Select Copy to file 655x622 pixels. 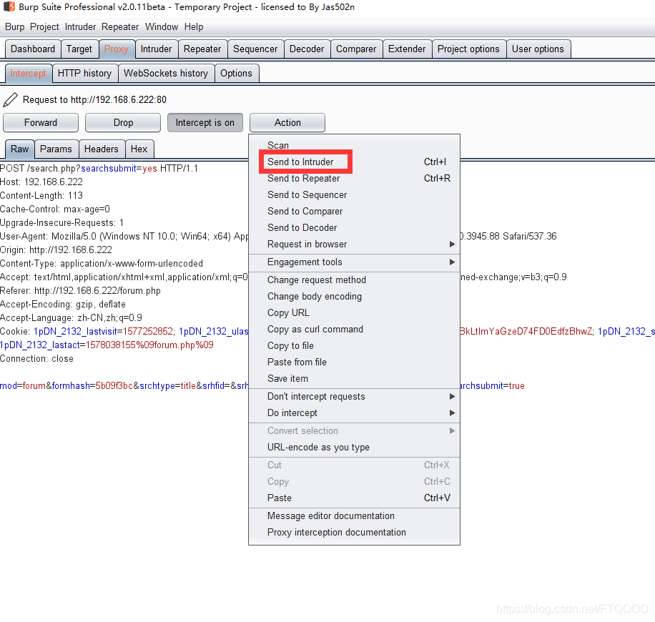[354, 346]
